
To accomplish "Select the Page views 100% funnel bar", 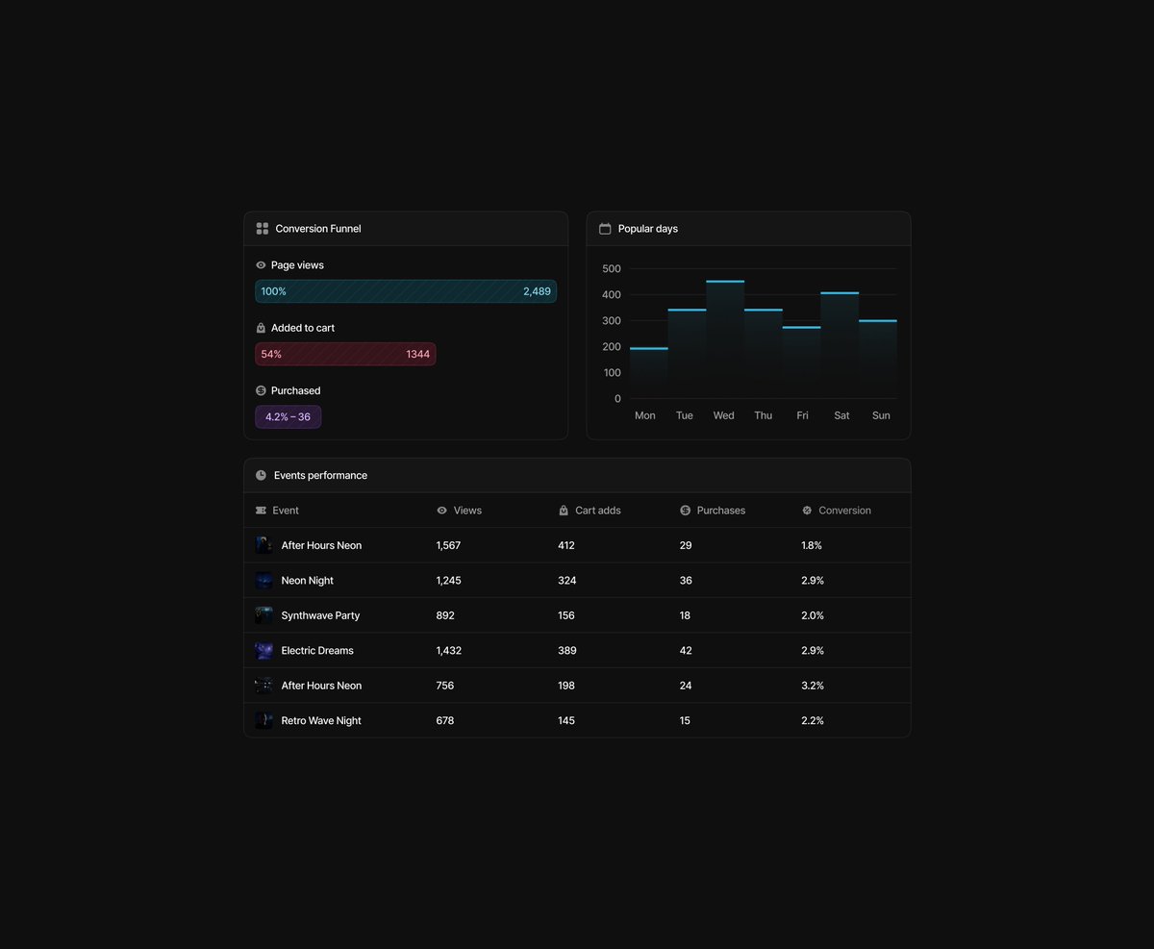I will coord(406,291).
